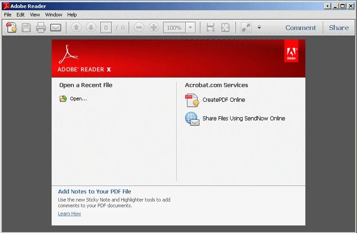Open the Comment pane
Screen dimensions: 357x233
(300, 28)
